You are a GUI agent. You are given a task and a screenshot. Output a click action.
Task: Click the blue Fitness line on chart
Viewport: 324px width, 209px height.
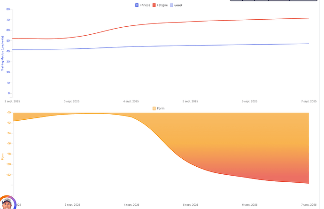coord(188,46)
